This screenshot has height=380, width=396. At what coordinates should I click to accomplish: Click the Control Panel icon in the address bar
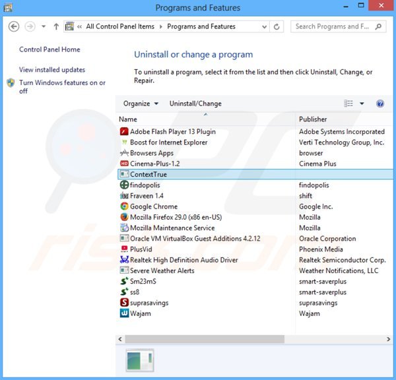click(69, 26)
